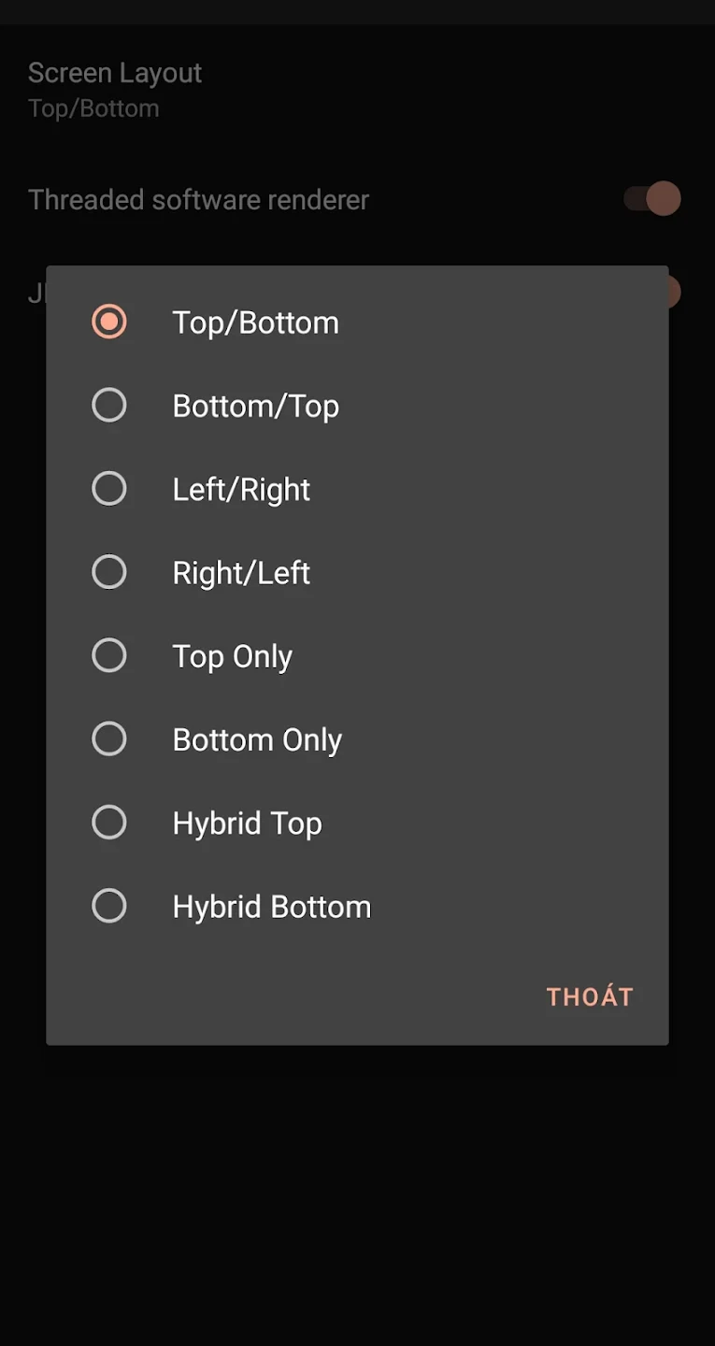The width and height of the screenshot is (715, 1346).
Task: Choose the Bottom/Top radio button circle
Action: 109,405
